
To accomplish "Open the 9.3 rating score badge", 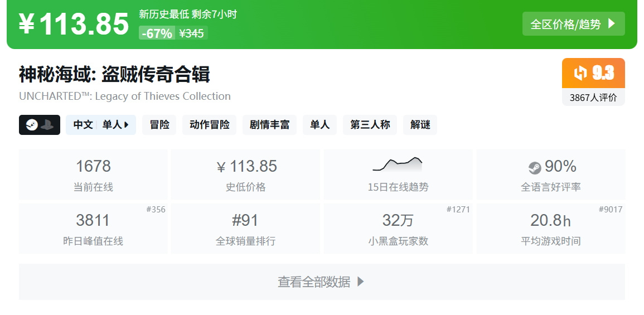I will pos(593,73).
